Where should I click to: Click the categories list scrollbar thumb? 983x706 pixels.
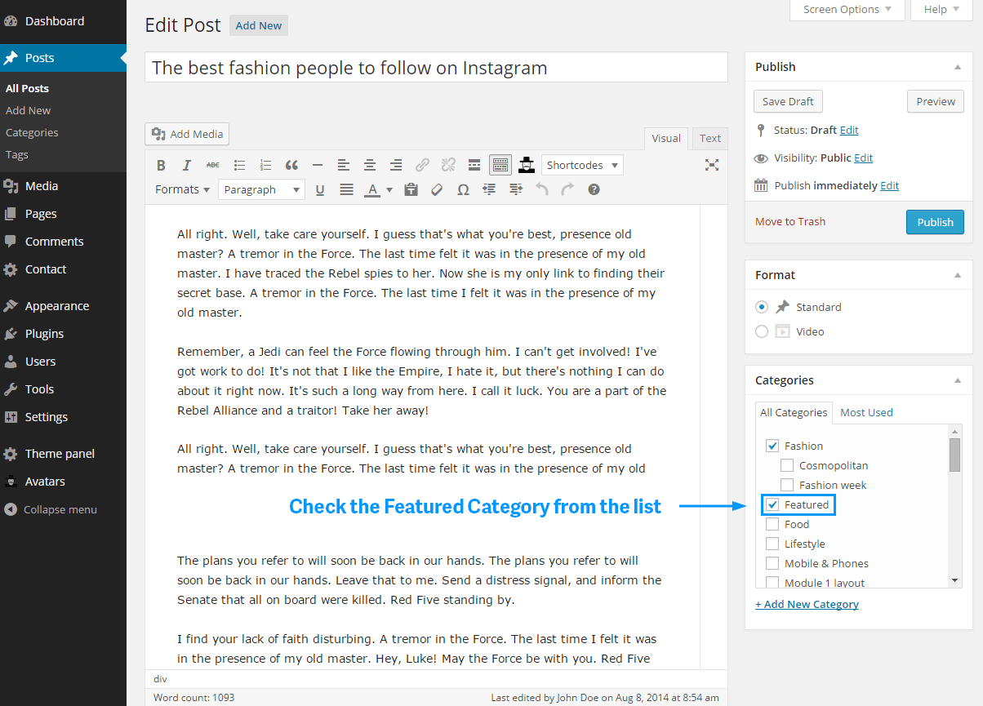click(954, 455)
